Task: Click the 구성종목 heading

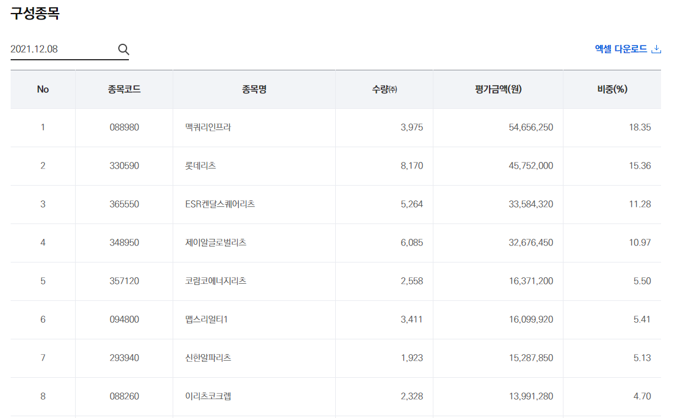Action: click(x=34, y=13)
